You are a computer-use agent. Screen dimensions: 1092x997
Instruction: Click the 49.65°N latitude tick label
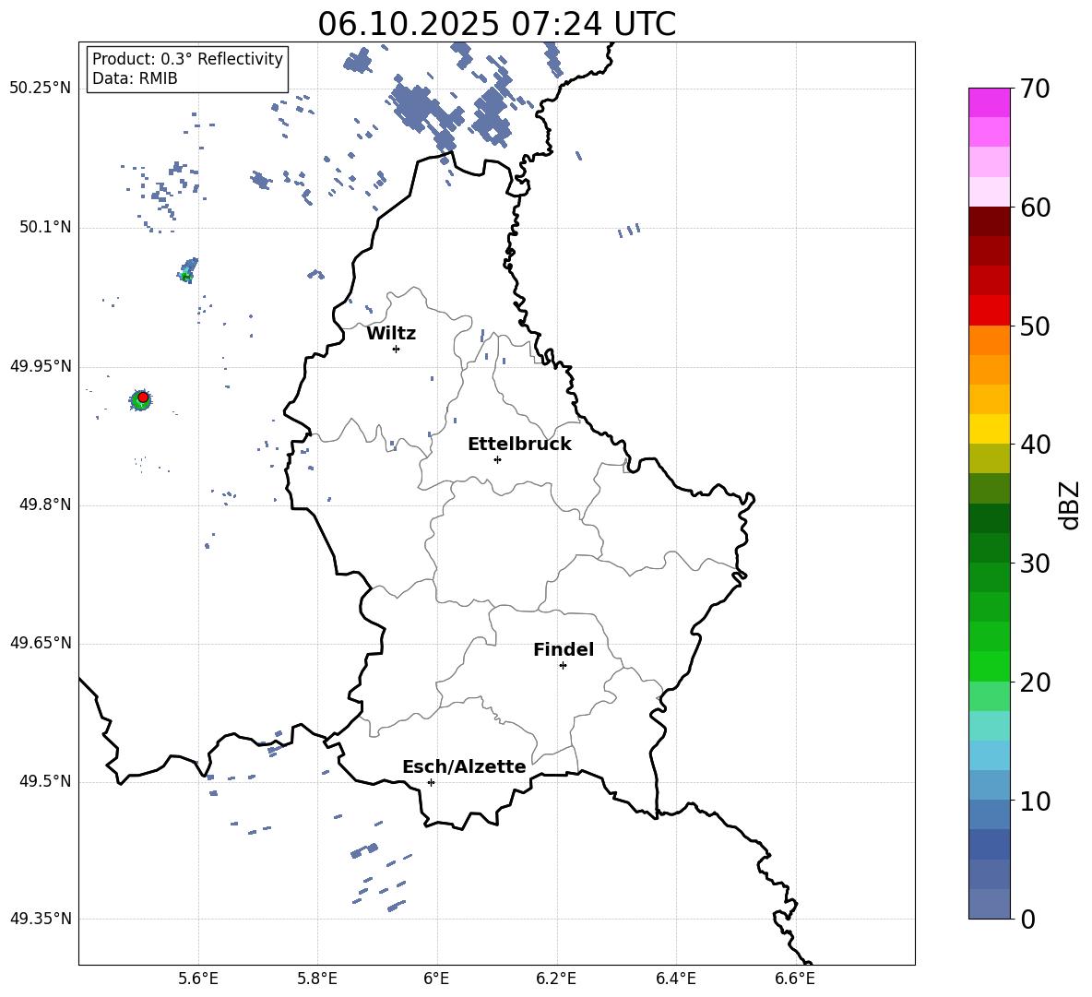click(41, 643)
